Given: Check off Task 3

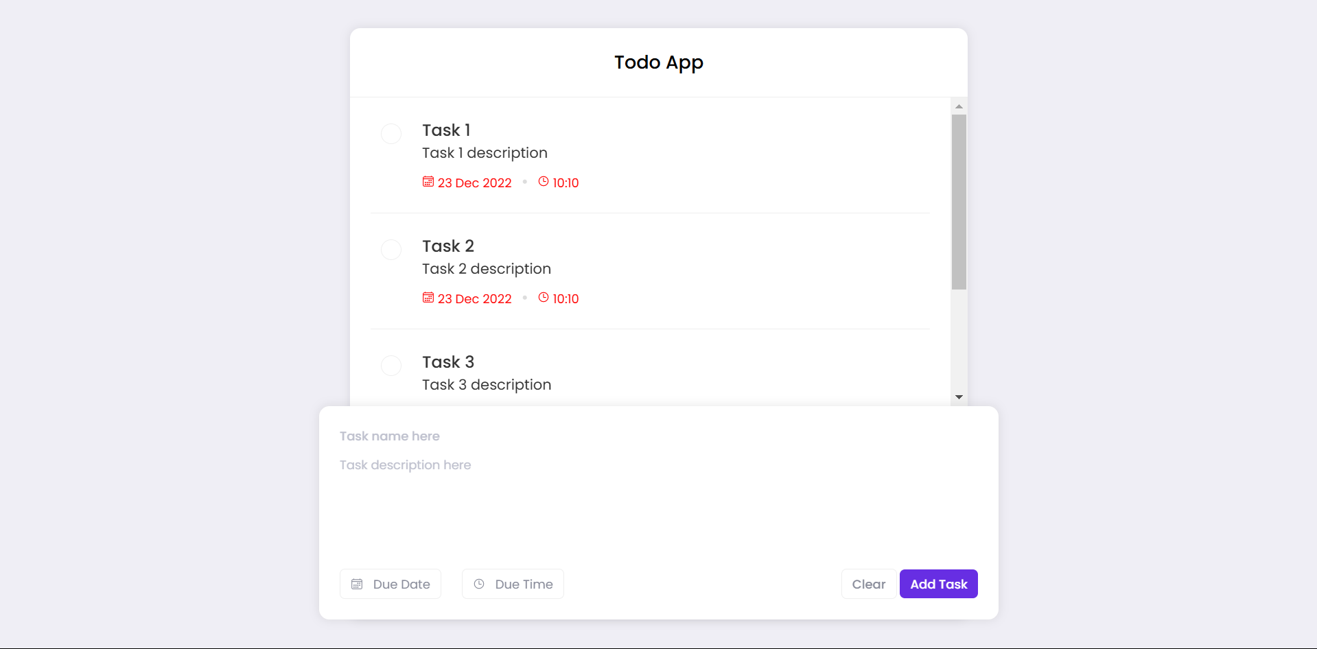Looking at the screenshot, I should pos(391,366).
